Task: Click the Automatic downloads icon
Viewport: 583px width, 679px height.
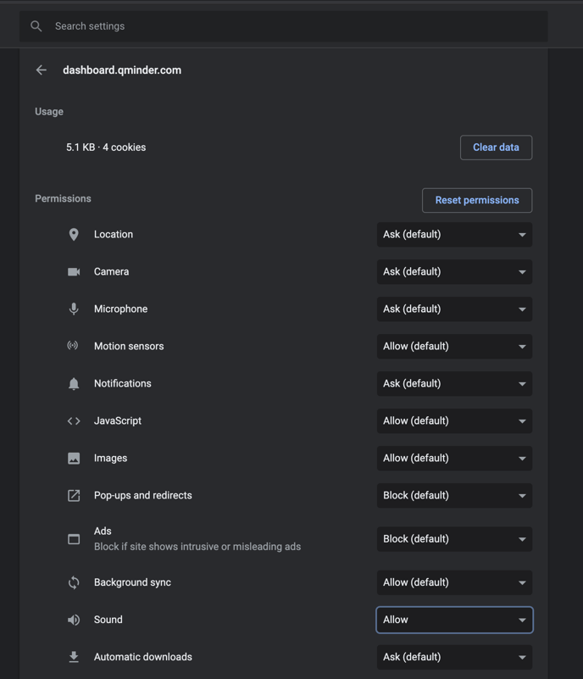Action: pos(74,657)
